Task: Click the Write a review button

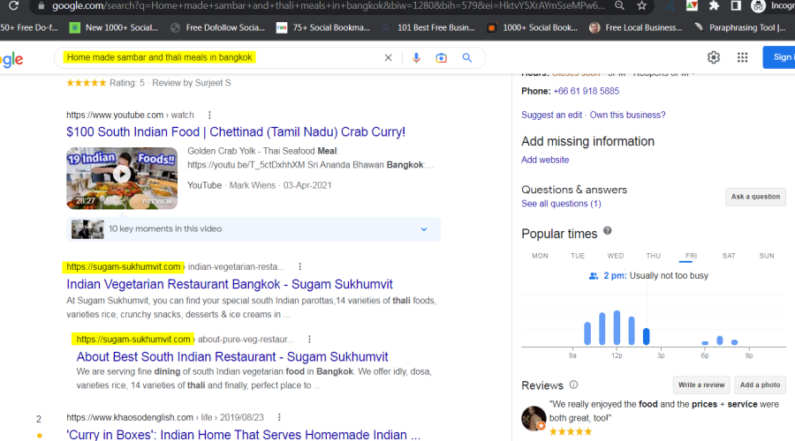Action: point(700,385)
